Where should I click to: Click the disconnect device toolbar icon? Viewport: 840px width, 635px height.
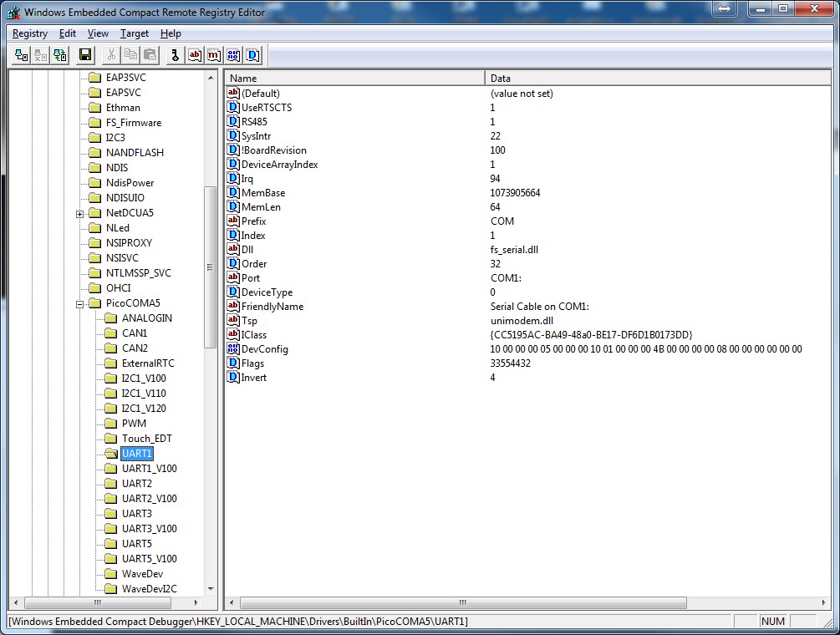(41, 55)
